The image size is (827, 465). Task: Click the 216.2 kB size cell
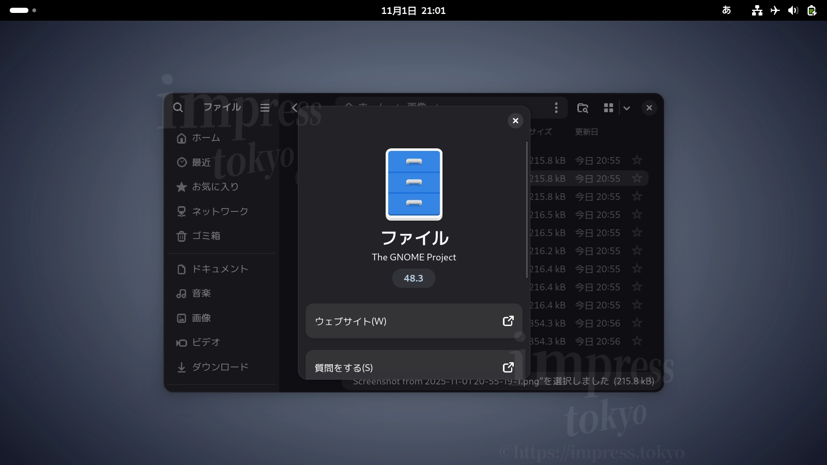pos(548,251)
